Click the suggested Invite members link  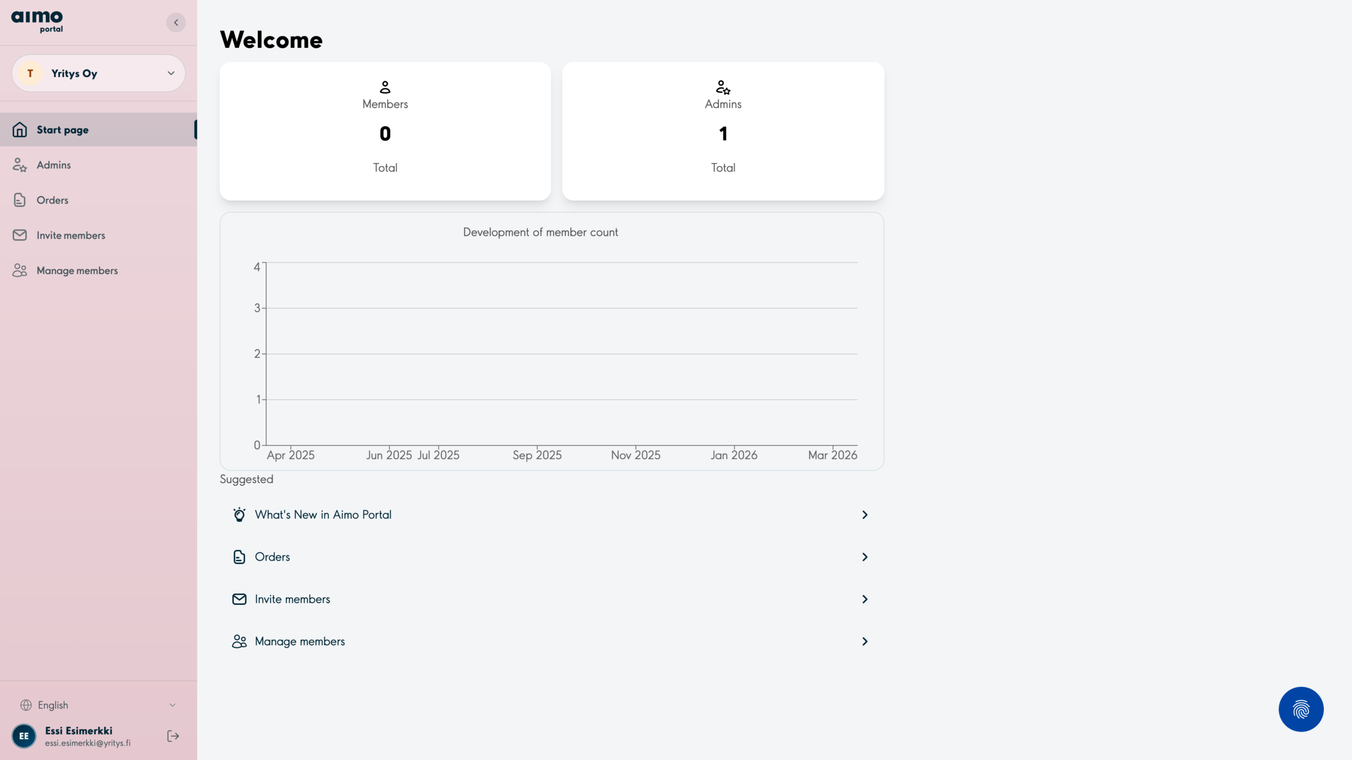pos(292,599)
